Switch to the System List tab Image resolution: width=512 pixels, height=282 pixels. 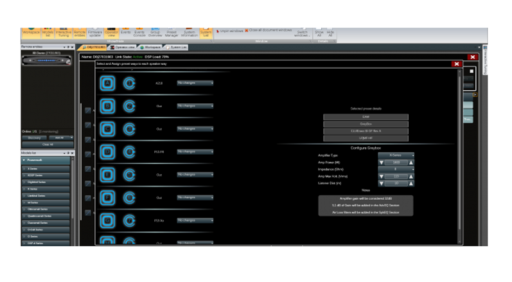point(177,48)
